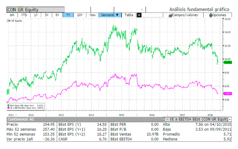Click the CON GR Equity ticker field

coord(36,10)
